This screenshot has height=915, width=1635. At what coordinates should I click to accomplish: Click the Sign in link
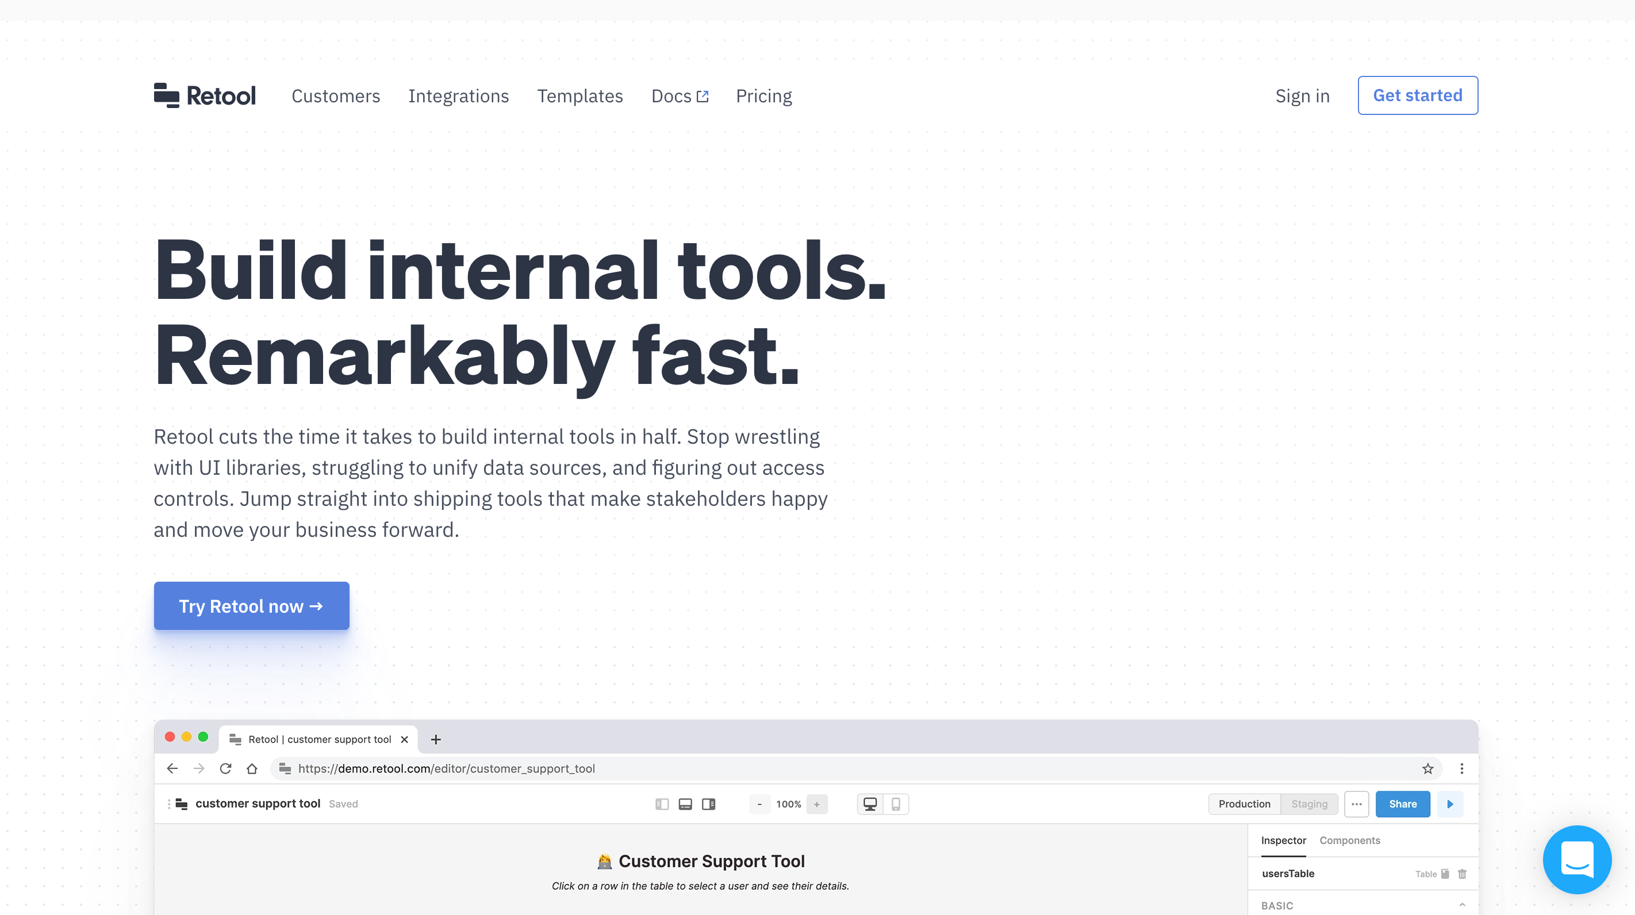click(1302, 96)
